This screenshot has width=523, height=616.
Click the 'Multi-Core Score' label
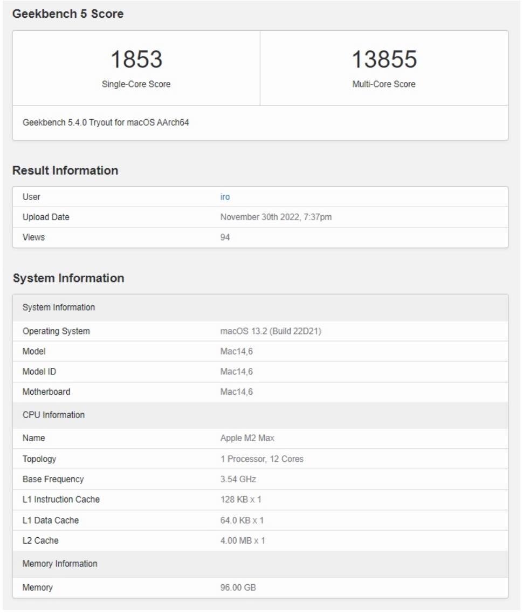pyautogui.click(x=384, y=84)
